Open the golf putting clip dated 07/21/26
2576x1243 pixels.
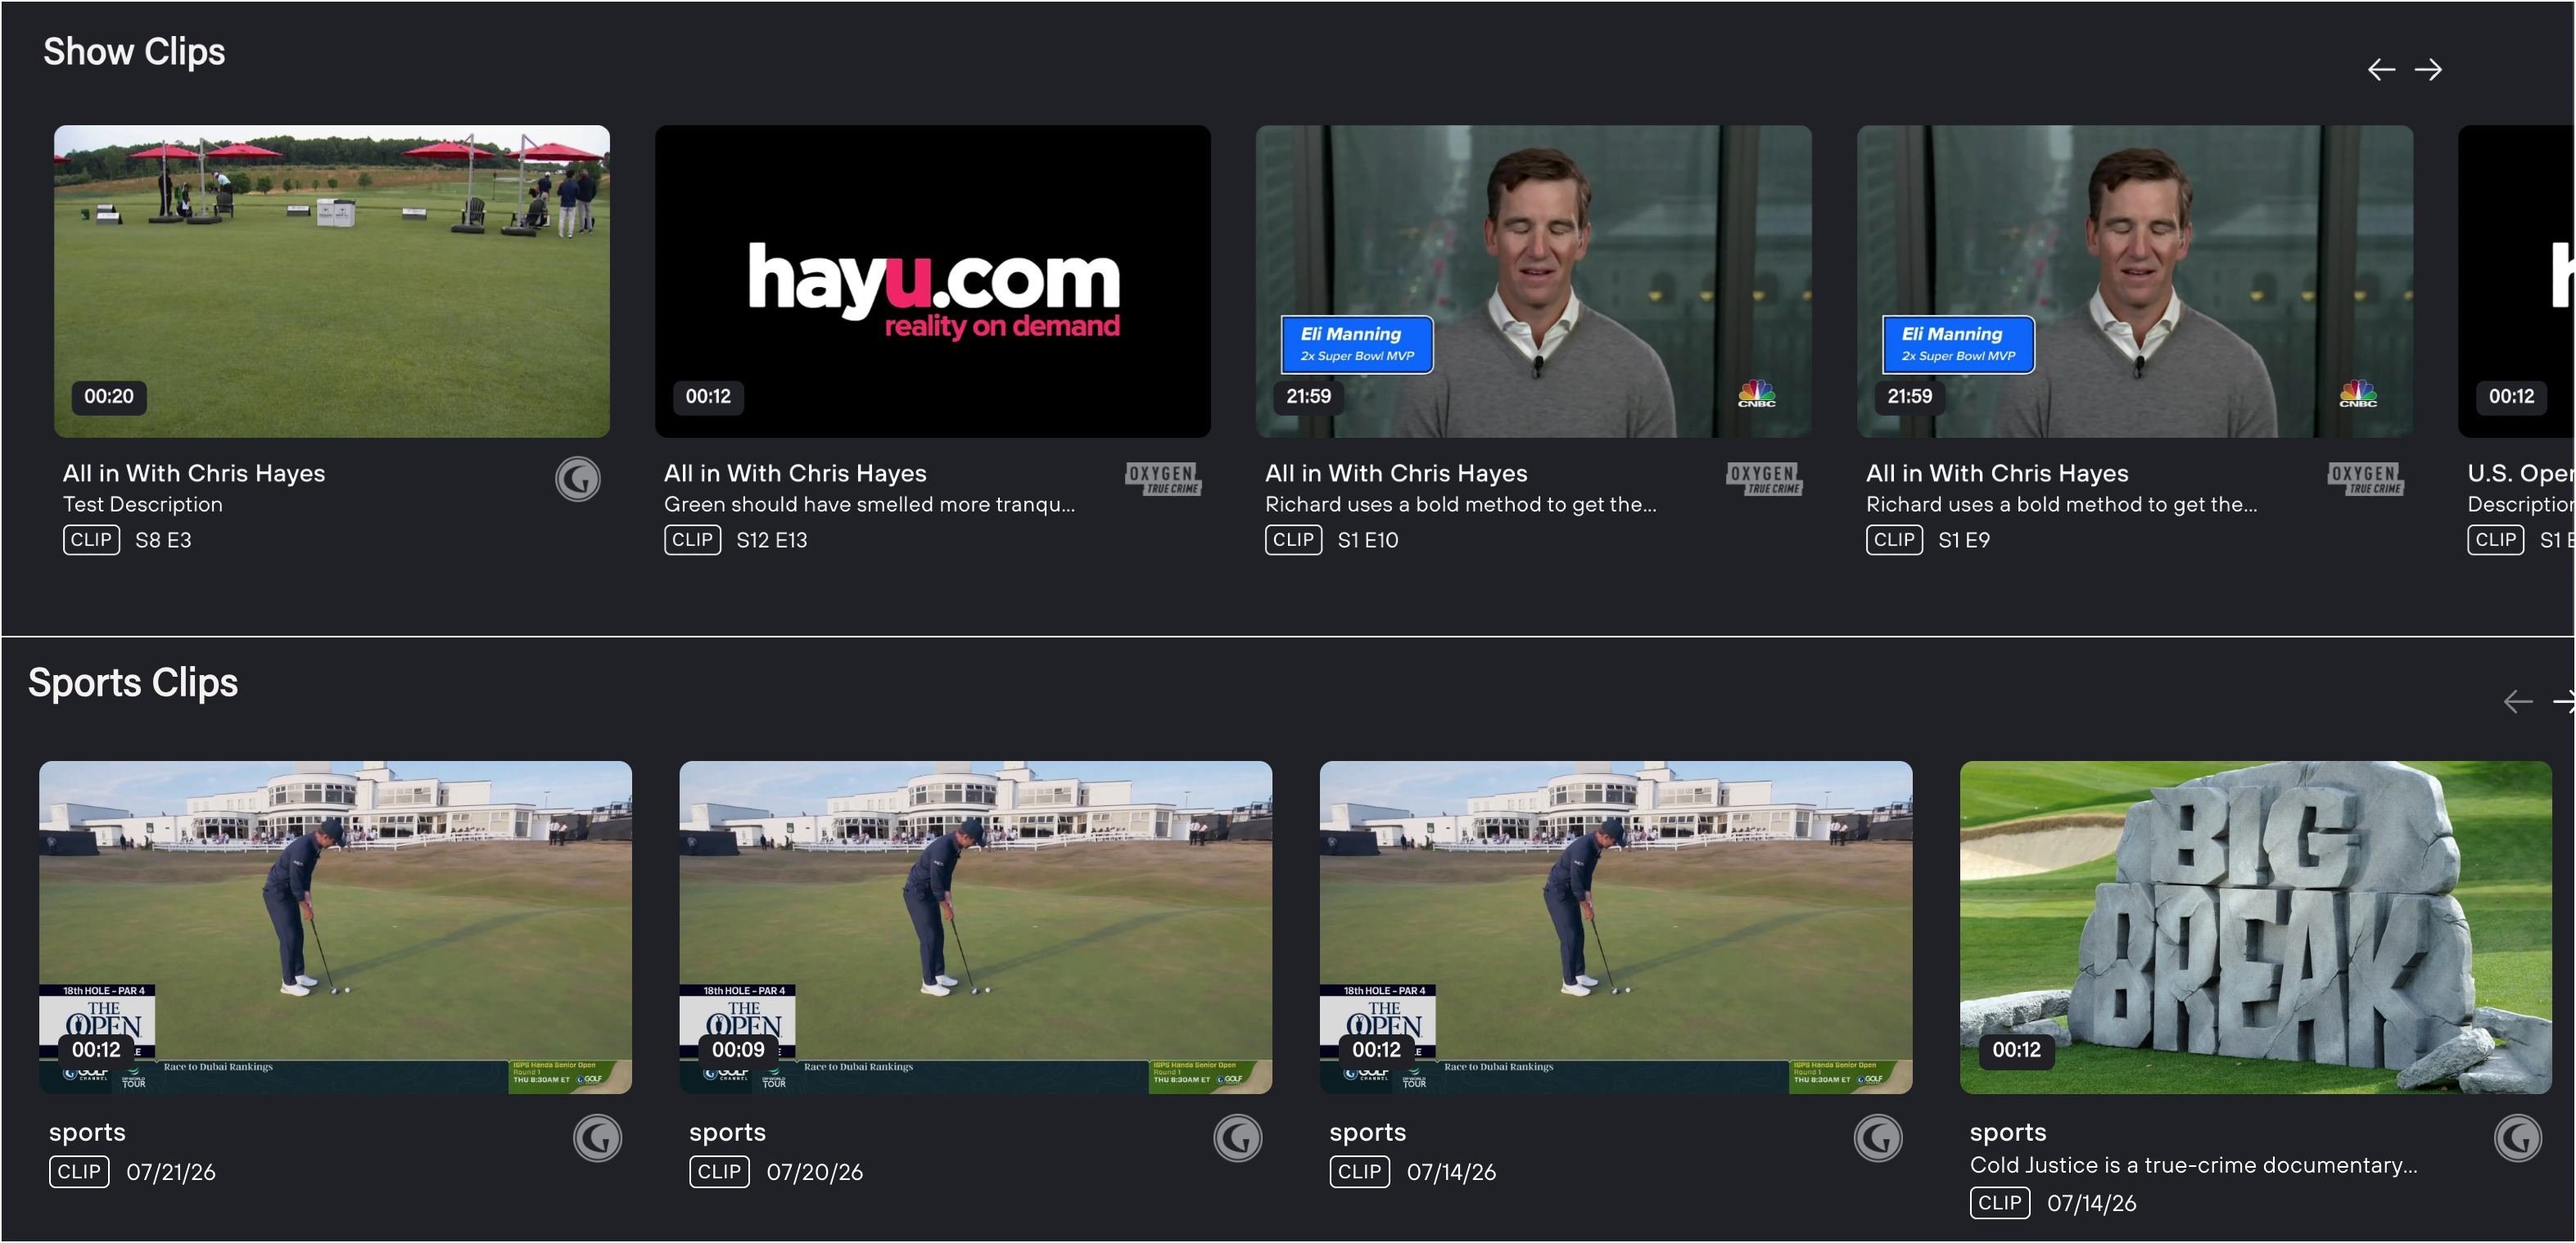point(335,927)
